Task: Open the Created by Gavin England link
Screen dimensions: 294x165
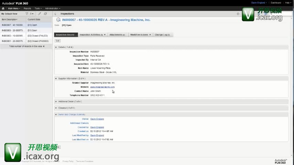Action: tap(97, 127)
